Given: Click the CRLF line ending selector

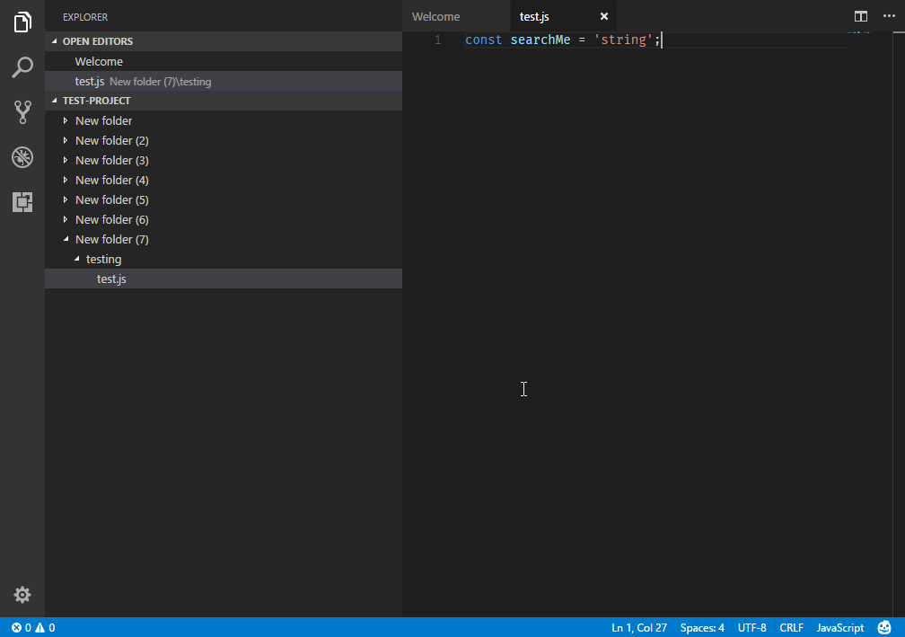Looking at the screenshot, I should (x=791, y=627).
